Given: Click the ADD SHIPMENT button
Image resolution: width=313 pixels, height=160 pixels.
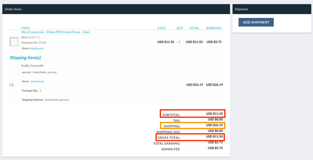Looking at the screenshot, I should (256, 22).
